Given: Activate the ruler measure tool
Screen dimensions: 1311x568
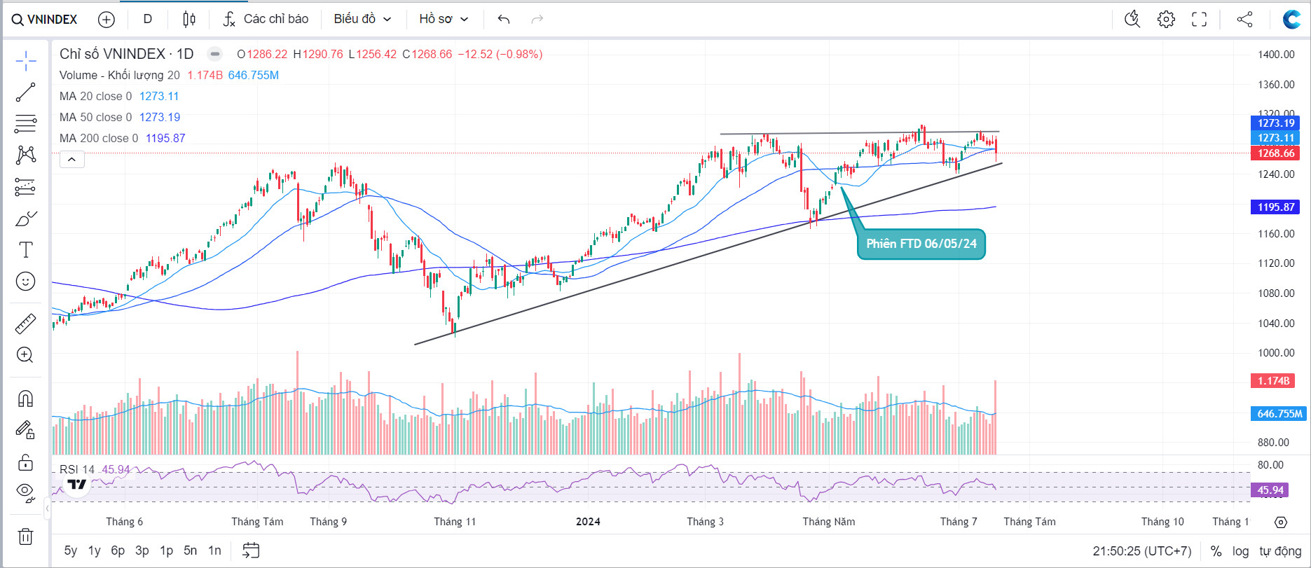Looking at the screenshot, I should [26, 324].
